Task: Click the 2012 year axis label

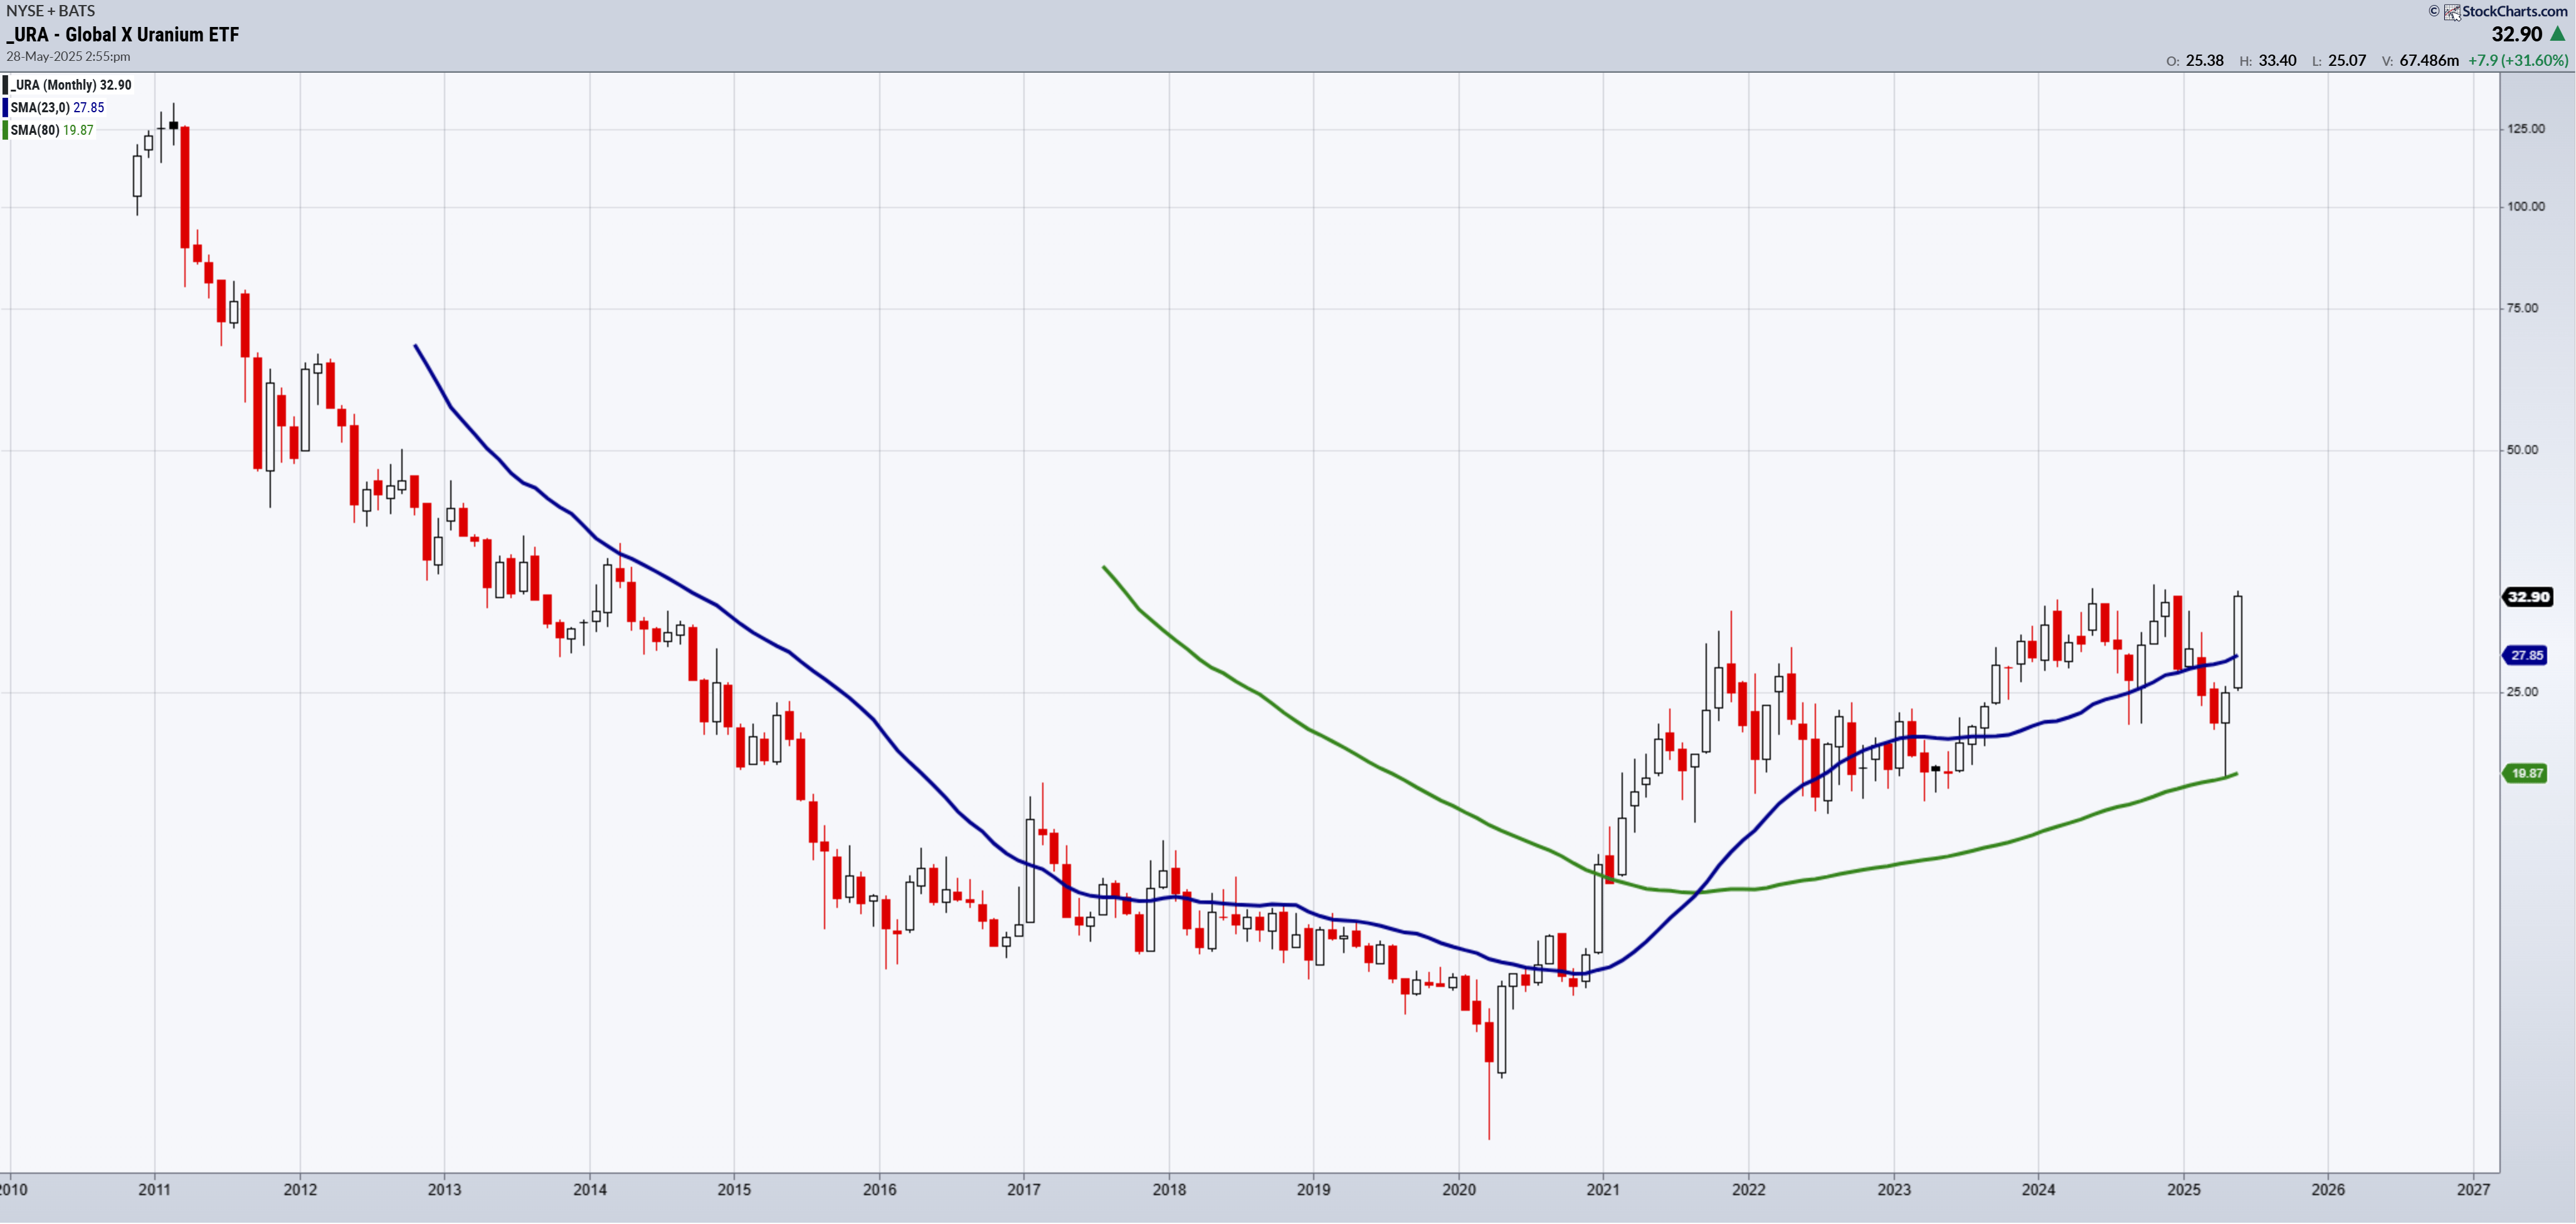Action: 300,1190
